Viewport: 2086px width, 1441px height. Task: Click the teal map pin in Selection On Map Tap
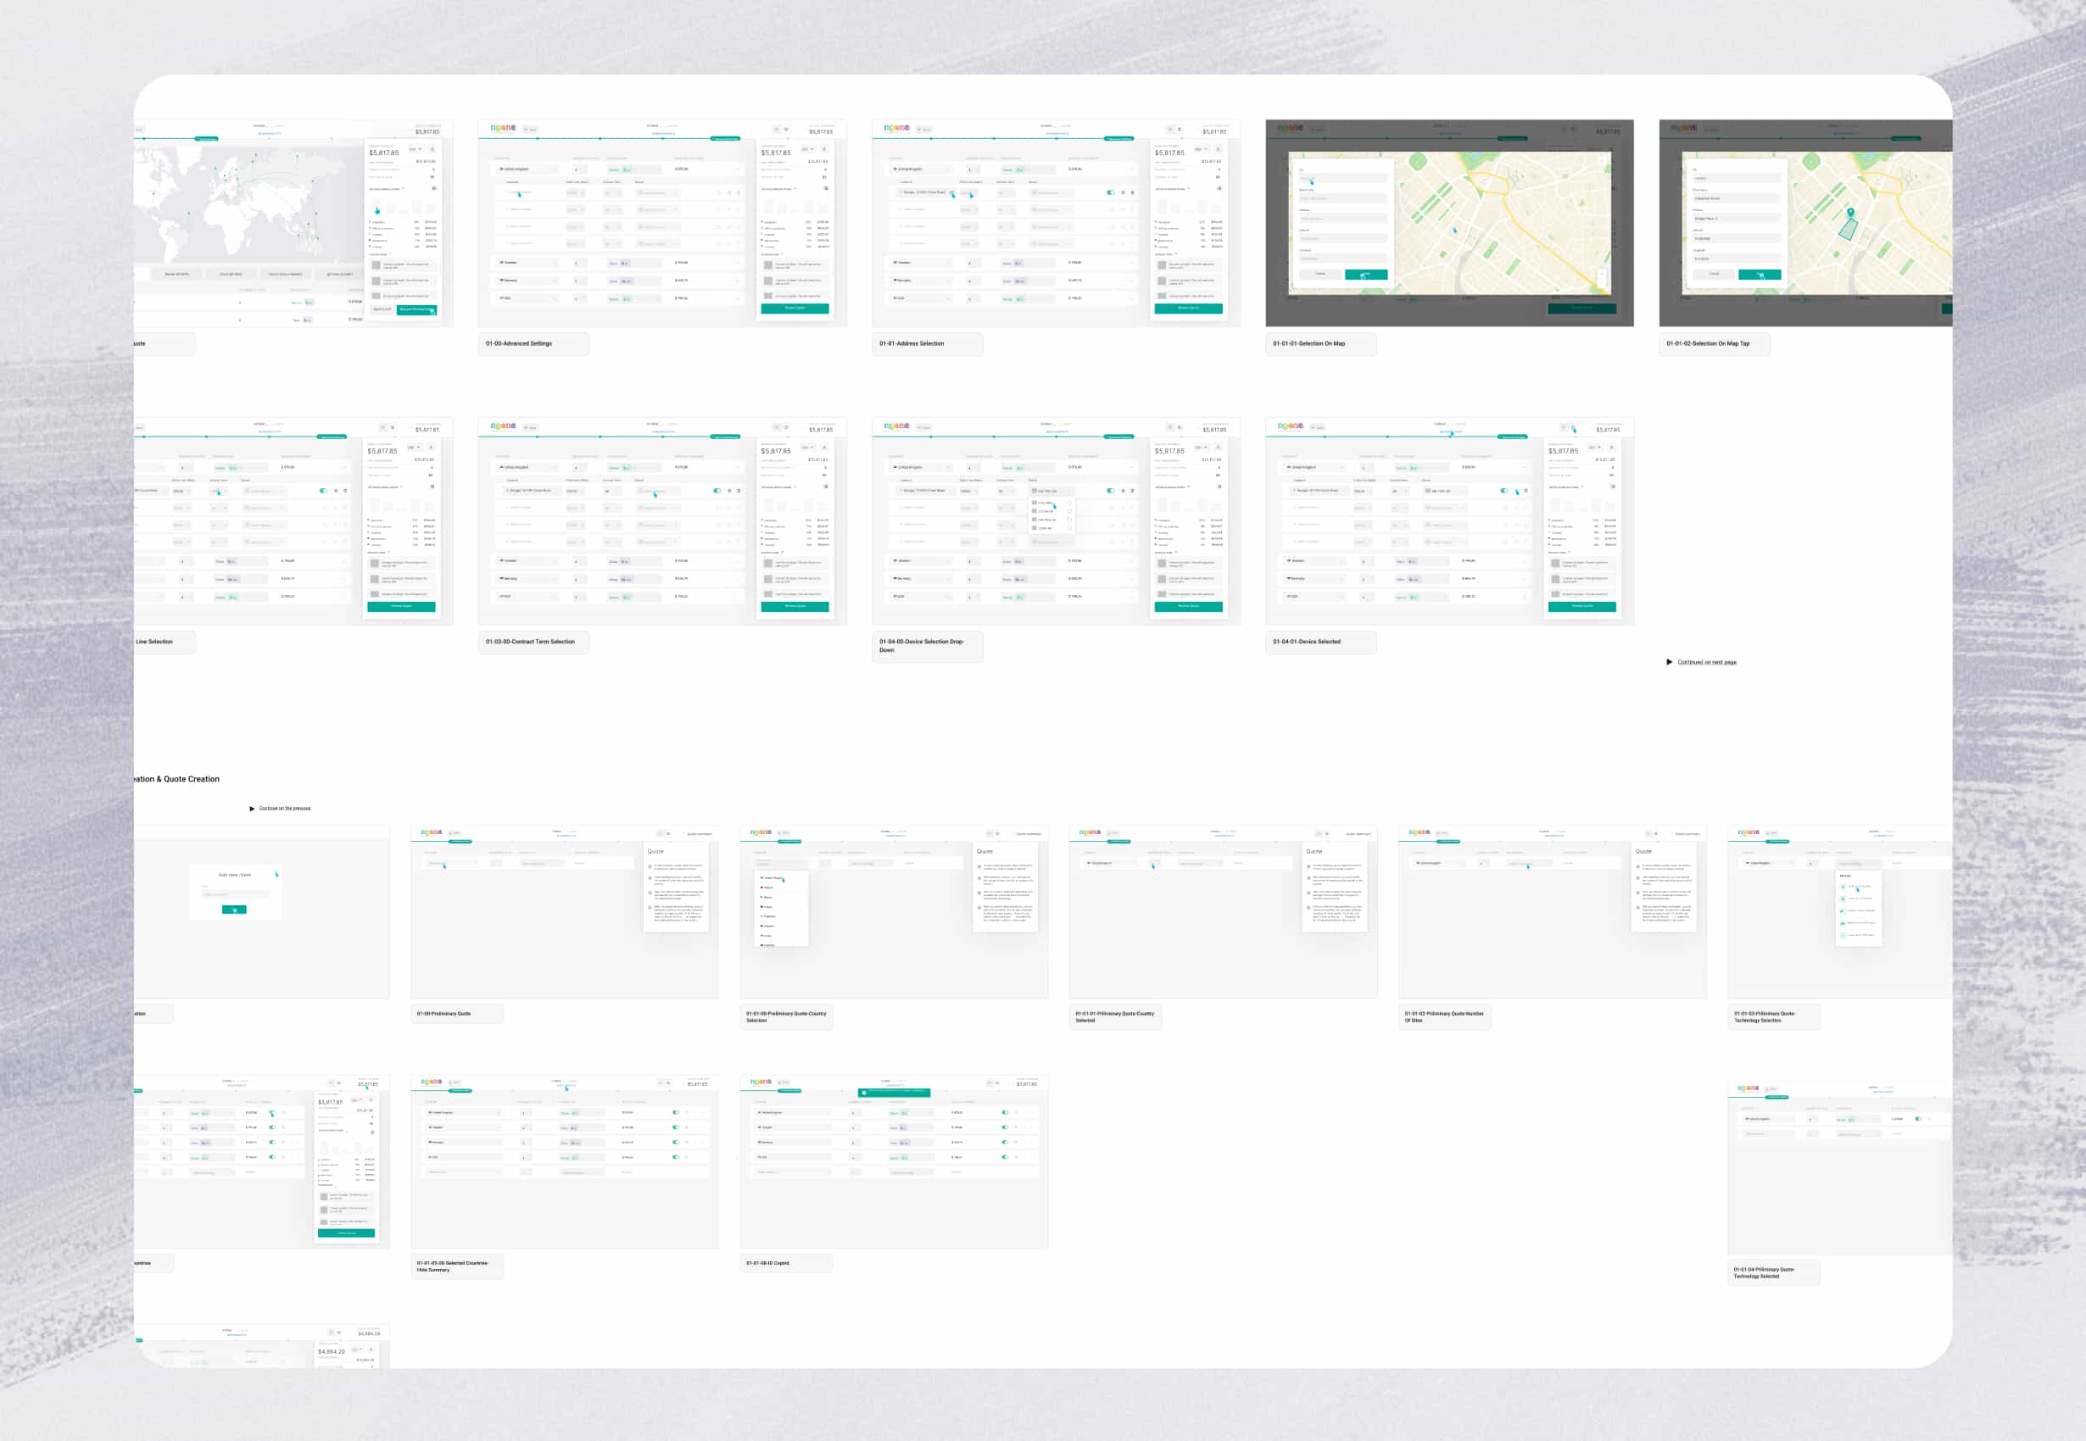1850,213
